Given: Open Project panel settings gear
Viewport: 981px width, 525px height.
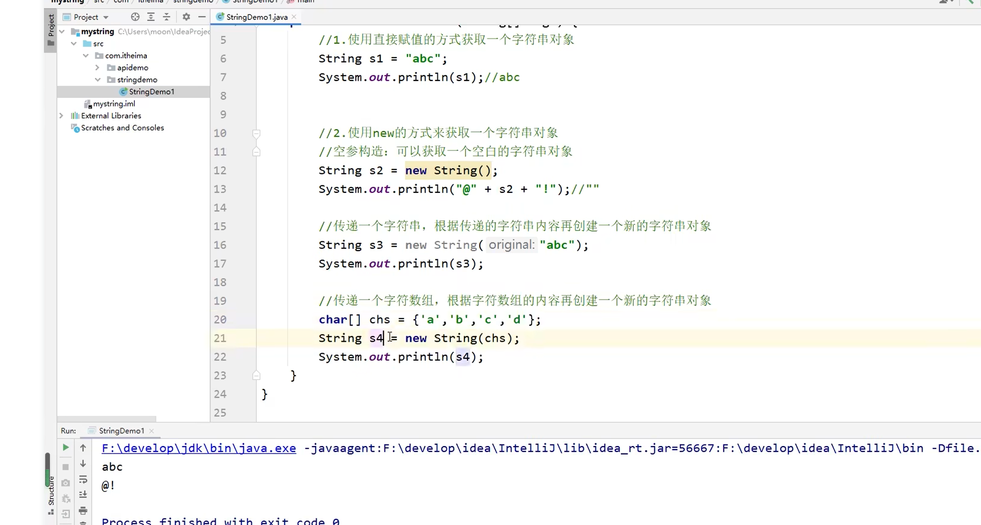Looking at the screenshot, I should coord(186,16).
